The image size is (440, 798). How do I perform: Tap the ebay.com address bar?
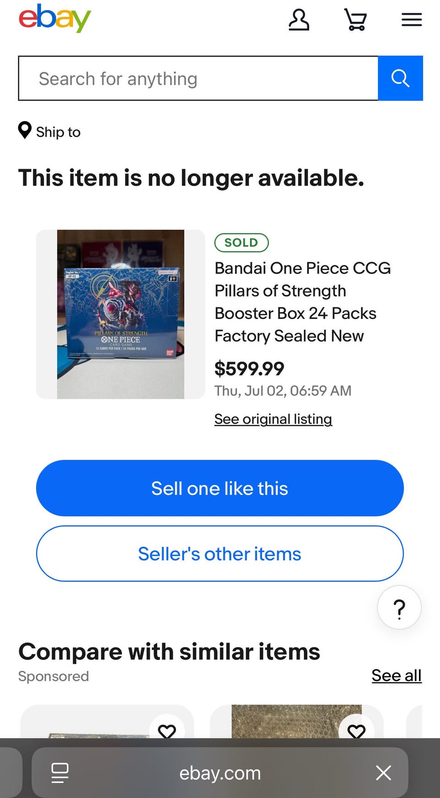[220, 773]
